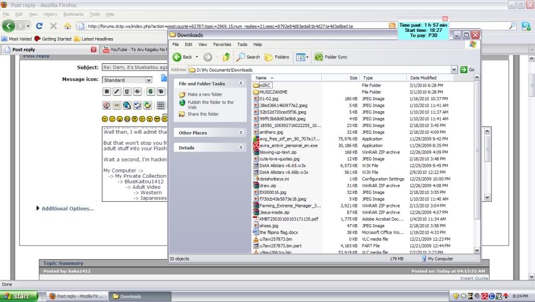Open Firefox's Bookmarks menu

pos(73,14)
